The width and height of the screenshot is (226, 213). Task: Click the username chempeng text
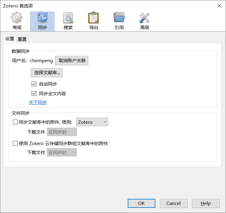[x=41, y=61]
